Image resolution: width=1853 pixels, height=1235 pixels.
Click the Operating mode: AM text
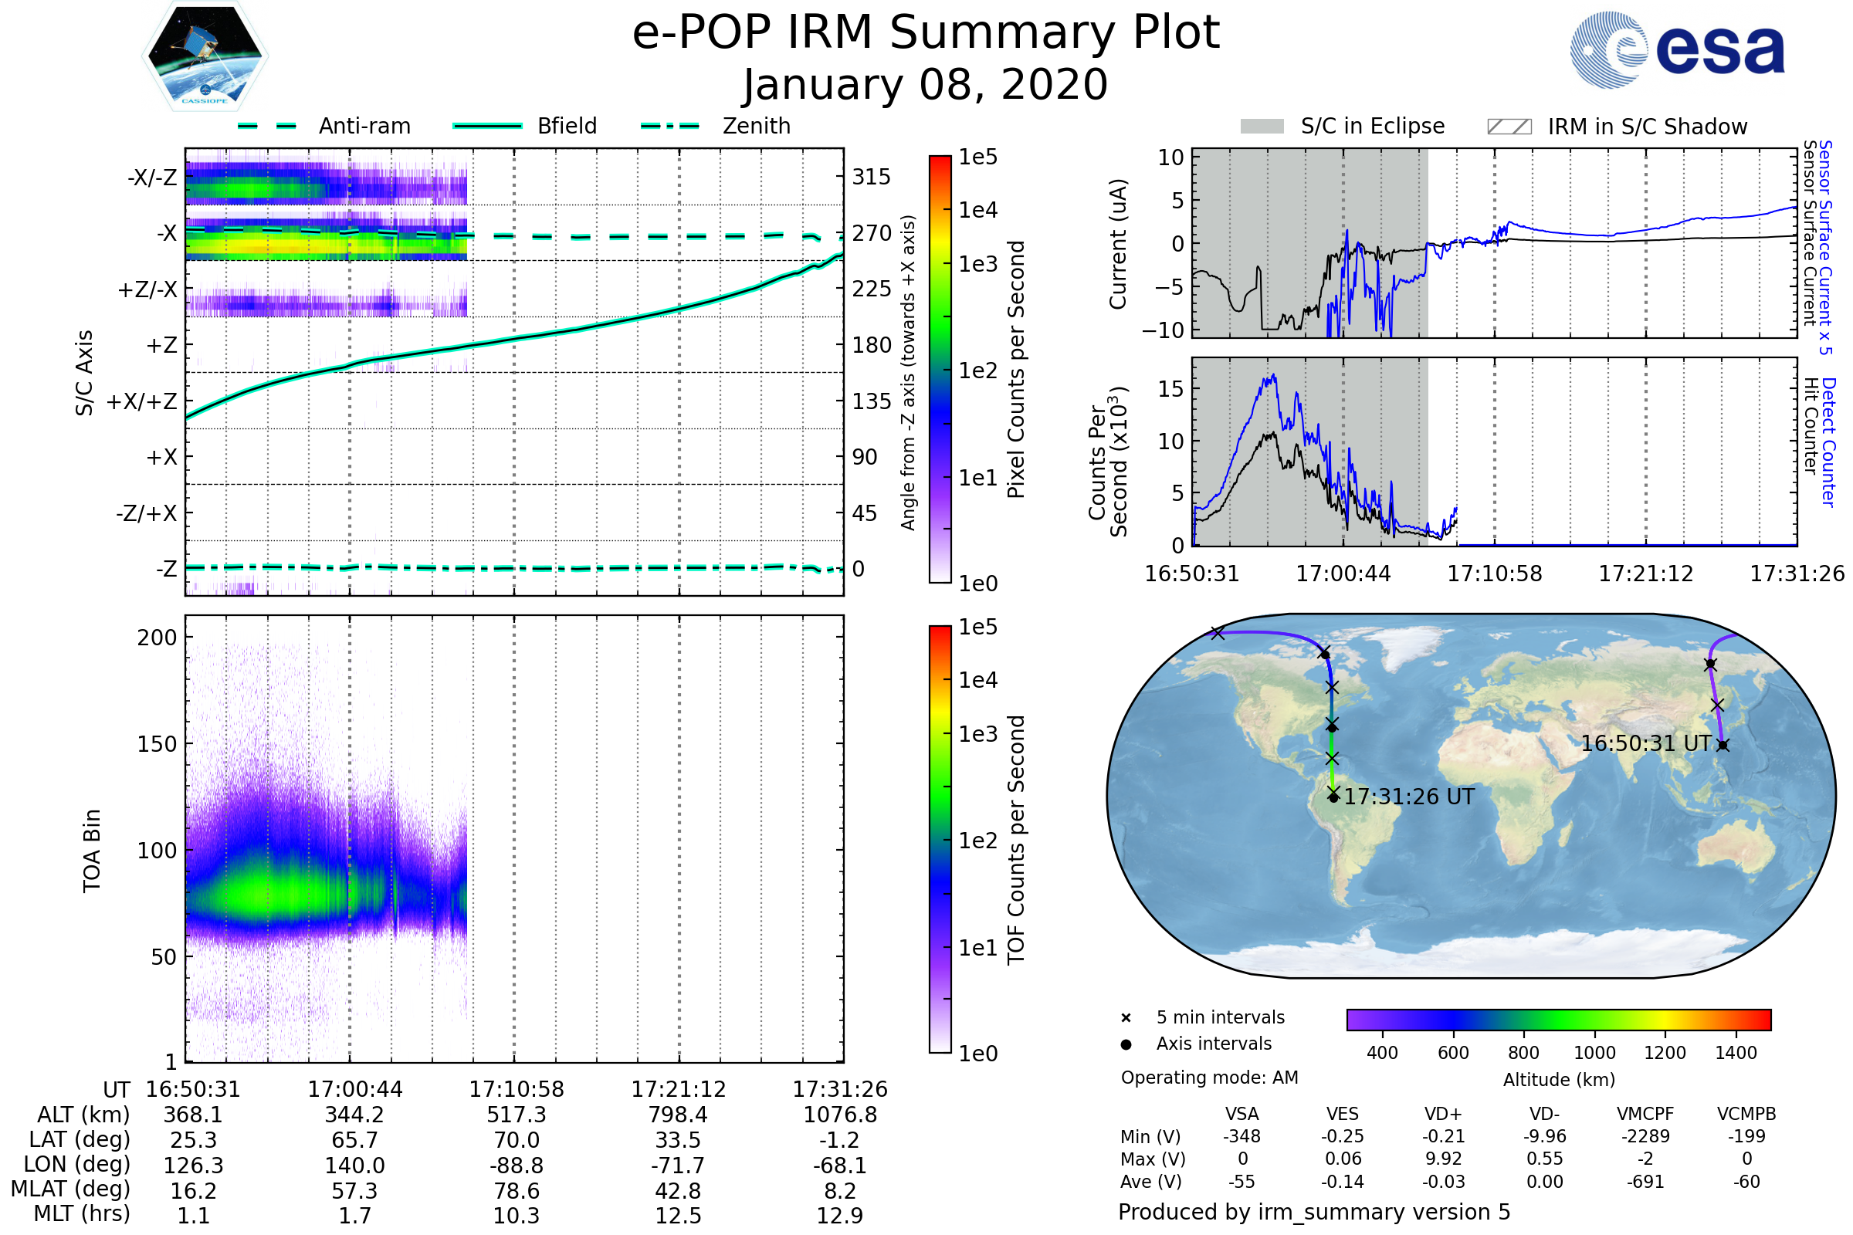tap(1209, 1078)
